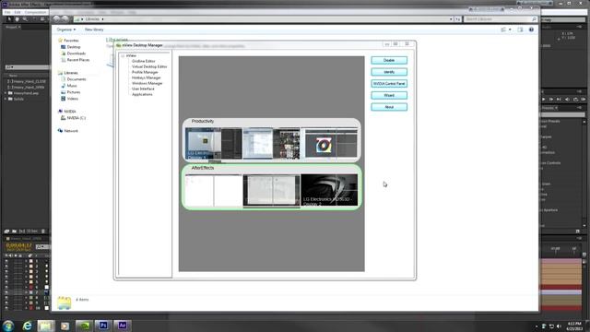The width and height of the screenshot is (590, 332).
Task: Click Search Libraries field in Explorer
Action: tap(500, 18)
